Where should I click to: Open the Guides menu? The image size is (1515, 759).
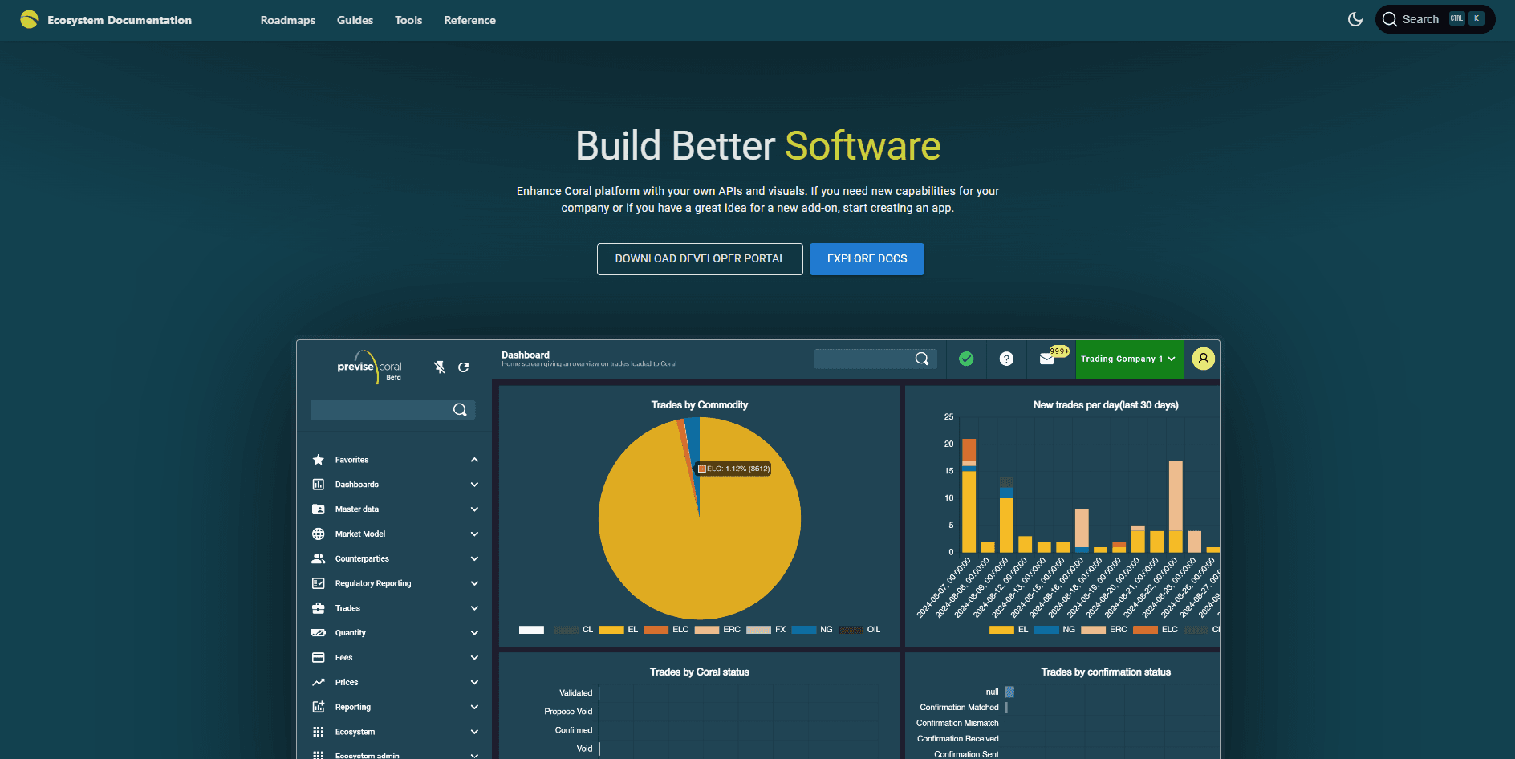[x=355, y=20]
